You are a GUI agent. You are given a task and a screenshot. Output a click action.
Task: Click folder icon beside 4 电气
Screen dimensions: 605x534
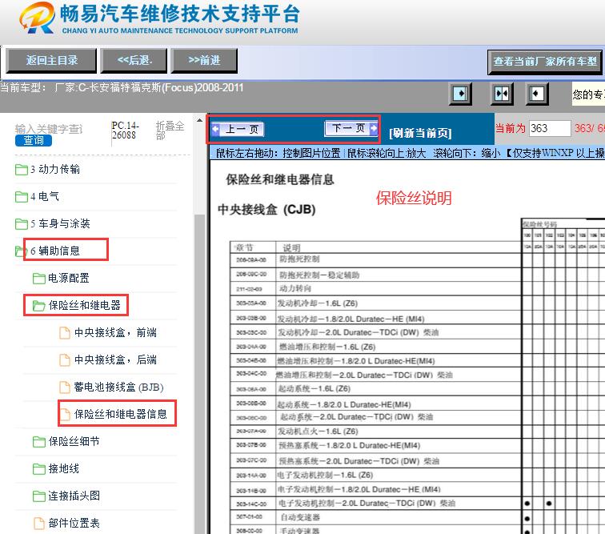point(22,197)
